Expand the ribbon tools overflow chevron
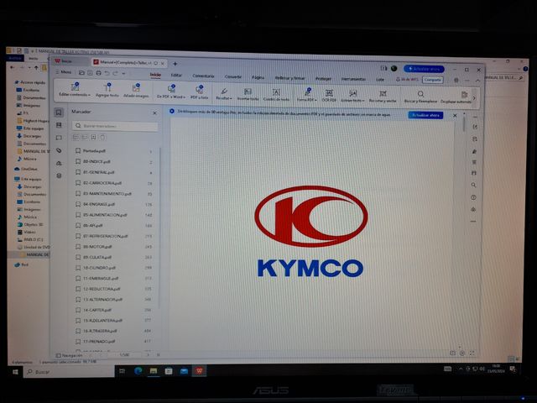 point(475,98)
